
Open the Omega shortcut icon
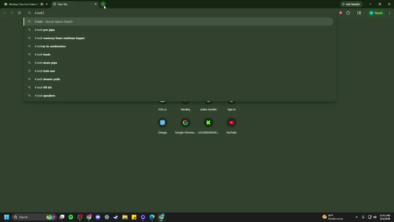(163, 123)
